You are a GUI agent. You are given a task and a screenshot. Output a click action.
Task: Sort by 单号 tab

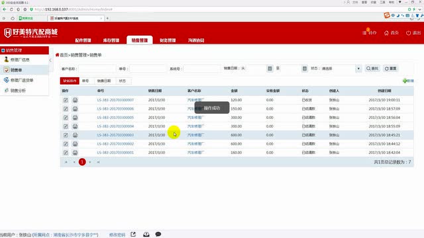(85, 81)
